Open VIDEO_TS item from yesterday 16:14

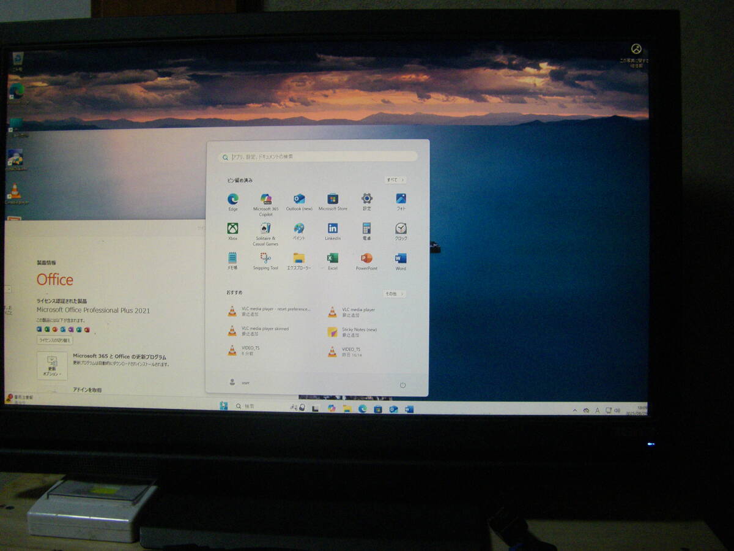tap(344, 351)
